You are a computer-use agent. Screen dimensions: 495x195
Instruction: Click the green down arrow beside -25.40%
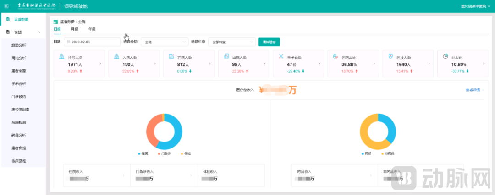[x=303, y=71]
